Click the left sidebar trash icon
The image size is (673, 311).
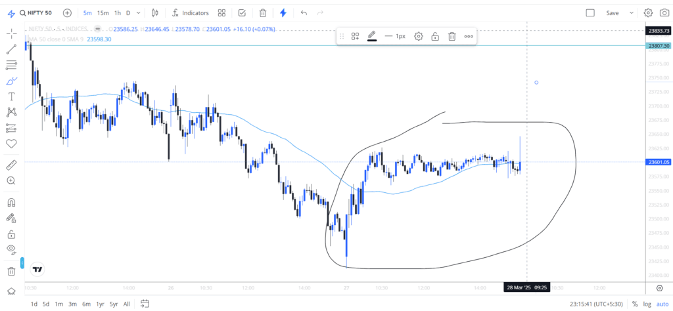click(x=12, y=271)
